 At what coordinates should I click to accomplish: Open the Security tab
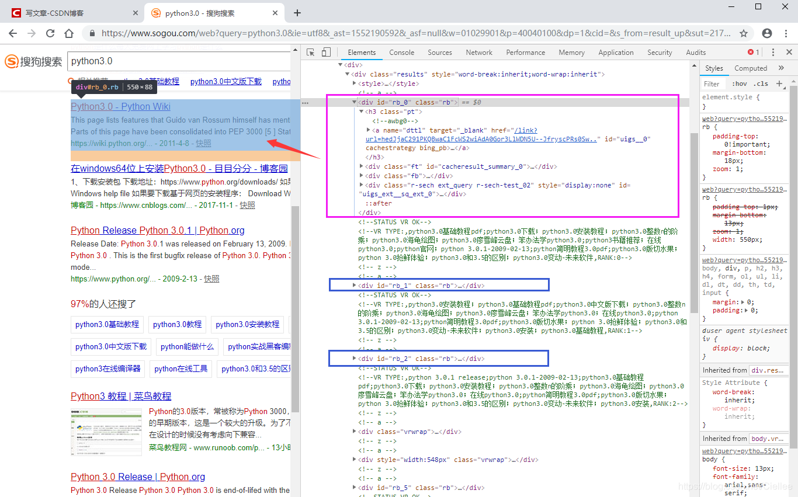coord(660,53)
